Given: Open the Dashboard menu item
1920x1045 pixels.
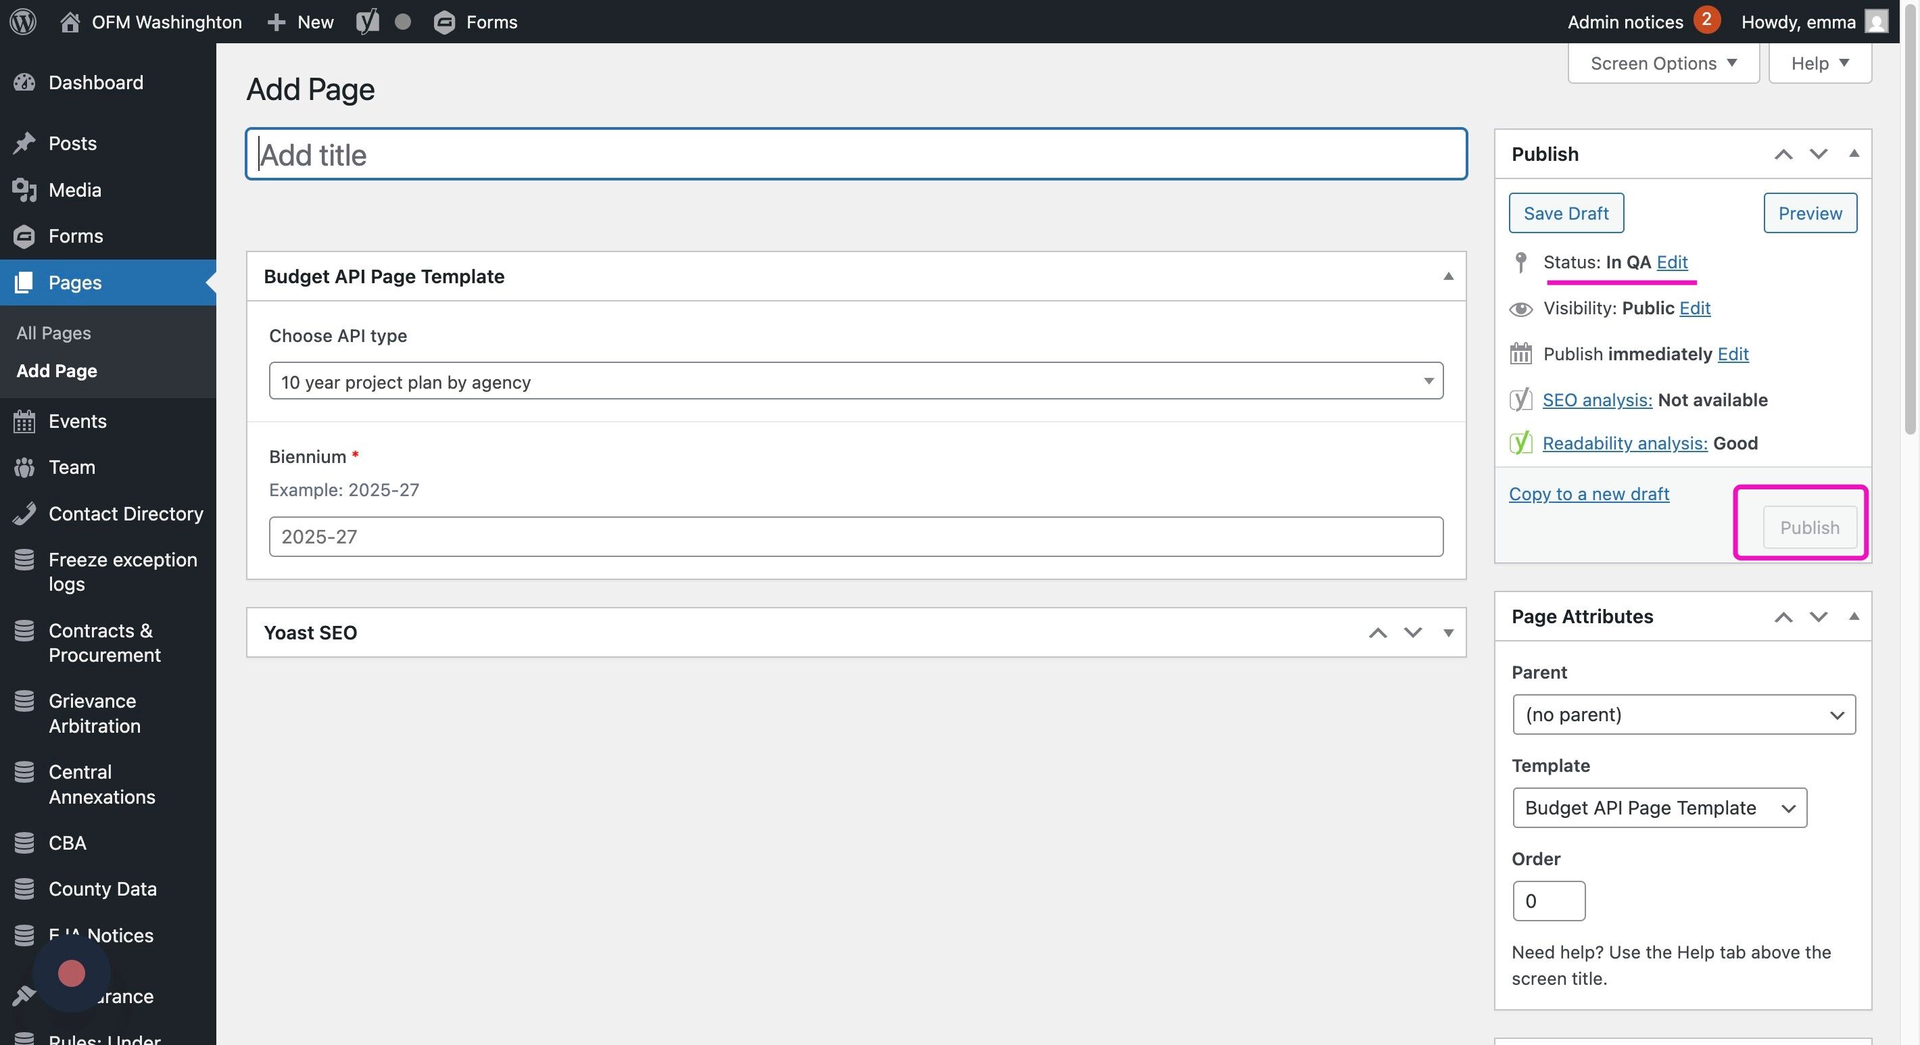Looking at the screenshot, I should [x=95, y=82].
